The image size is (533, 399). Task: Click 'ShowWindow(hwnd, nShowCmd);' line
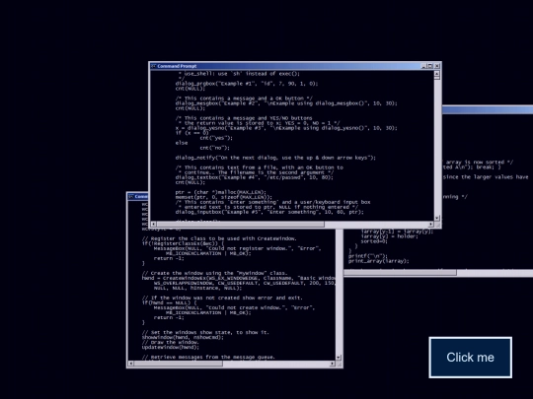(183, 337)
